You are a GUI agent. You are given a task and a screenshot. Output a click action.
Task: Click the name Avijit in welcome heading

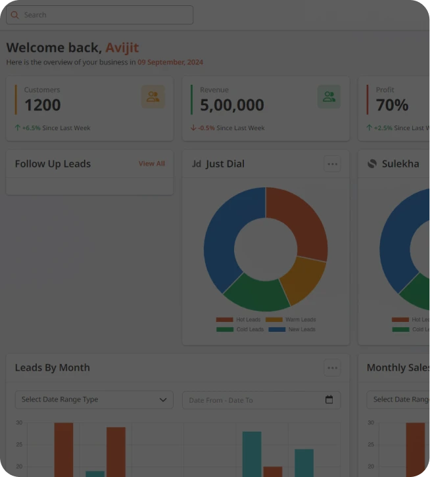tap(122, 48)
